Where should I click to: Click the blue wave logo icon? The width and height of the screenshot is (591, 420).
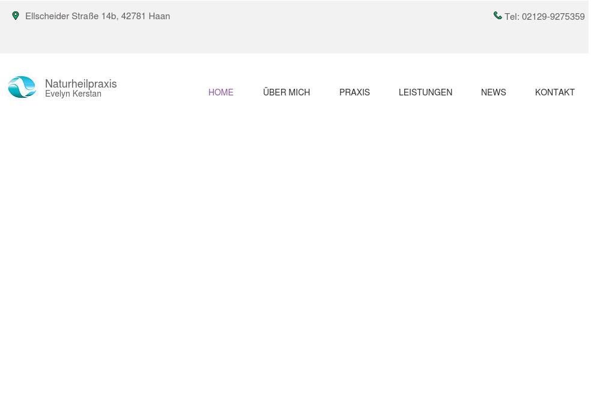[22, 87]
